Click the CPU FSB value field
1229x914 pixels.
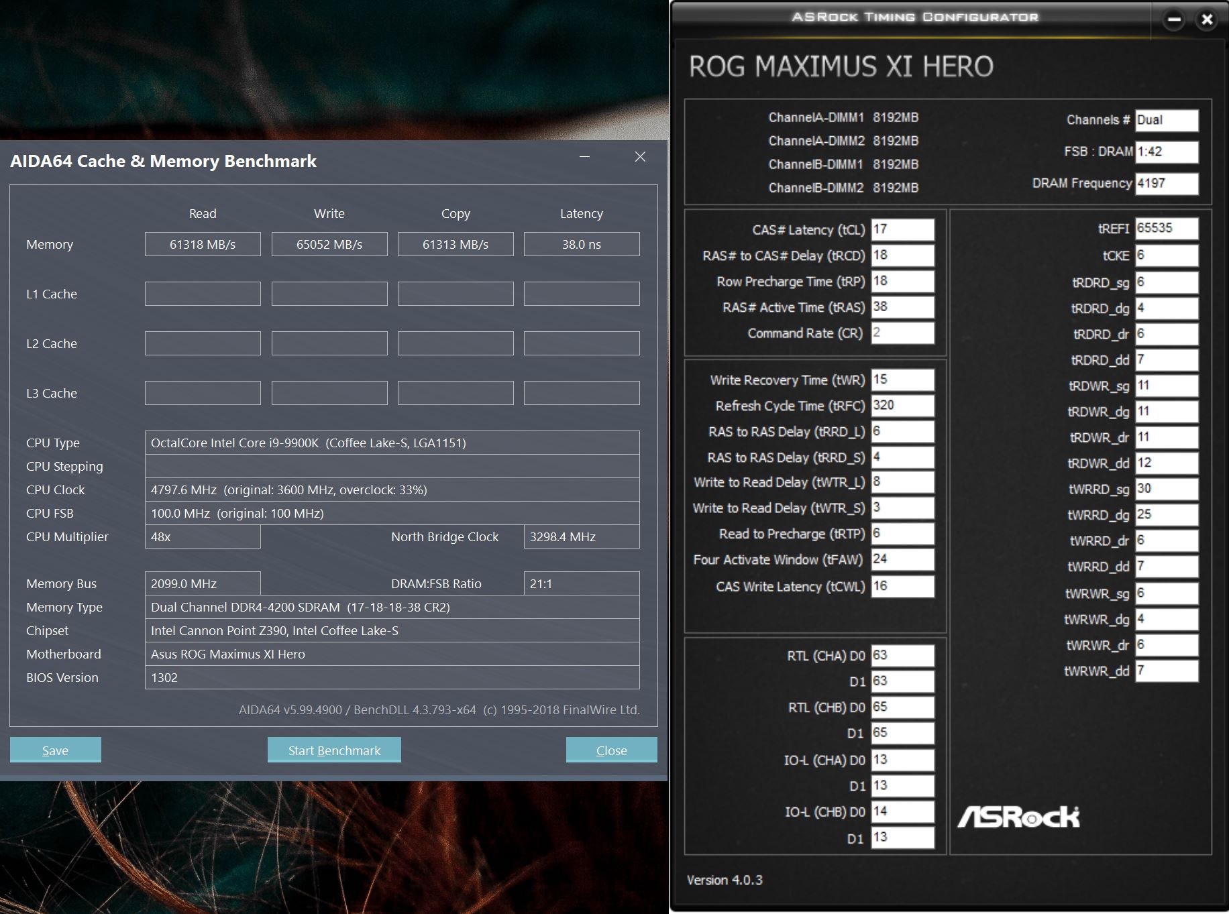[x=392, y=513]
